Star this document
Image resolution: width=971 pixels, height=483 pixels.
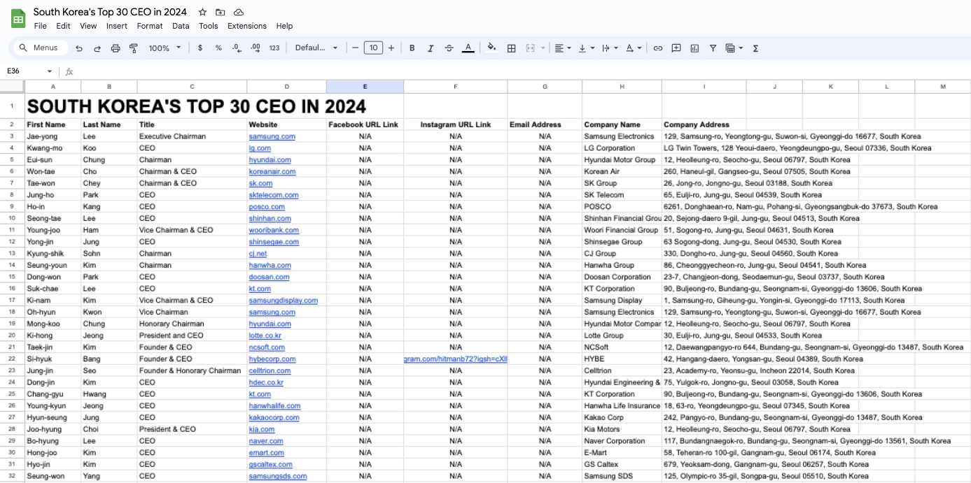(x=202, y=12)
